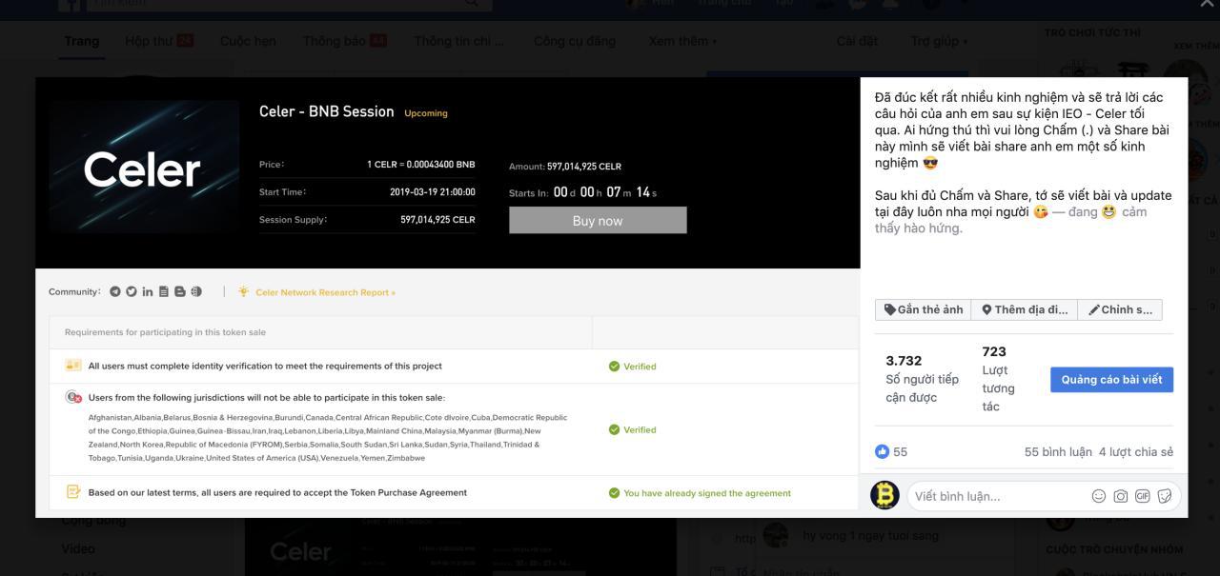1220x576 pixels.
Task: Click the Bitcoin page avatar beside comment box
Action: [x=885, y=495]
